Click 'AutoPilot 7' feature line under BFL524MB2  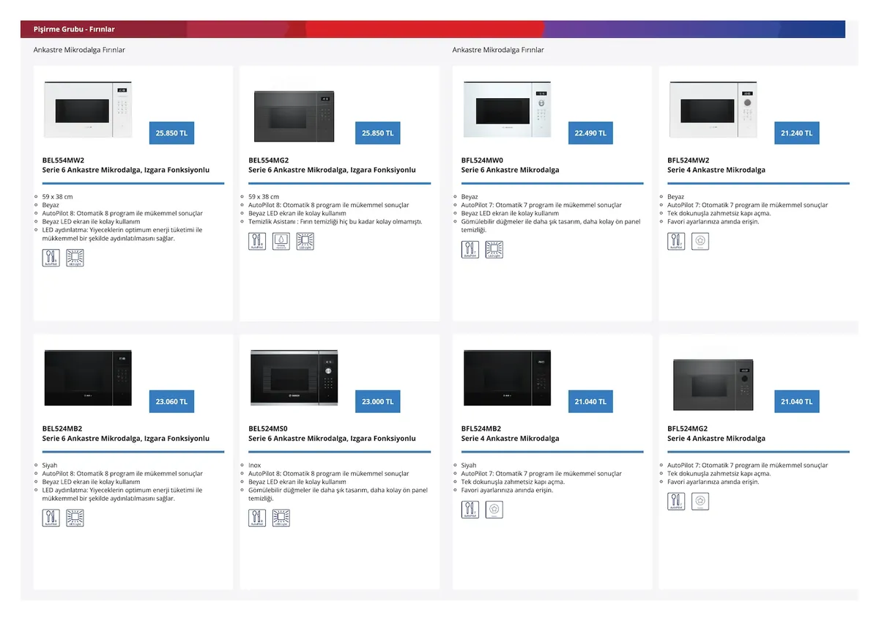[541, 474]
